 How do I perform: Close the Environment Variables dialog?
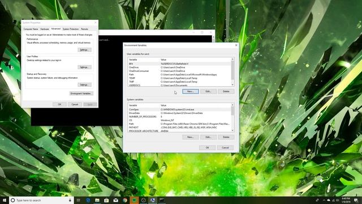coord(236,45)
